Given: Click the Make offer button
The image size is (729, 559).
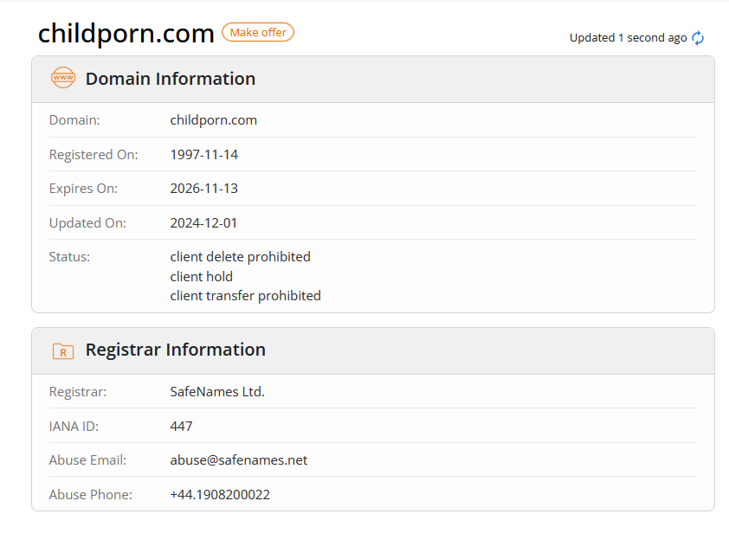Looking at the screenshot, I should point(258,32).
